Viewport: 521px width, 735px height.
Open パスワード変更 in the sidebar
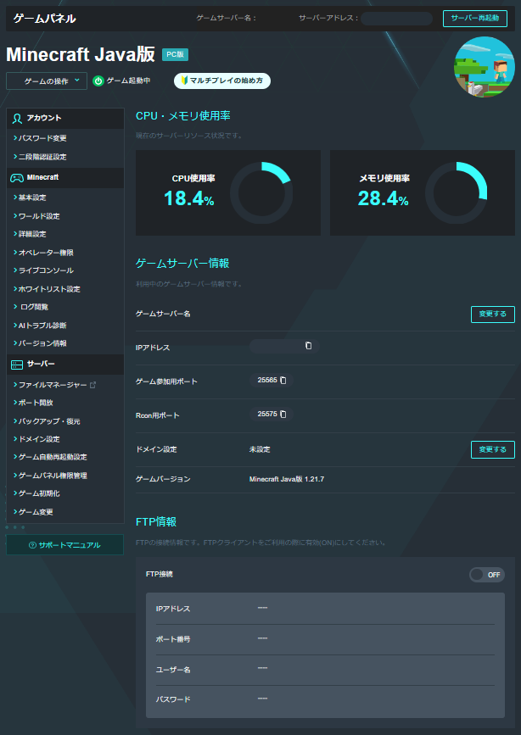click(42, 138)
